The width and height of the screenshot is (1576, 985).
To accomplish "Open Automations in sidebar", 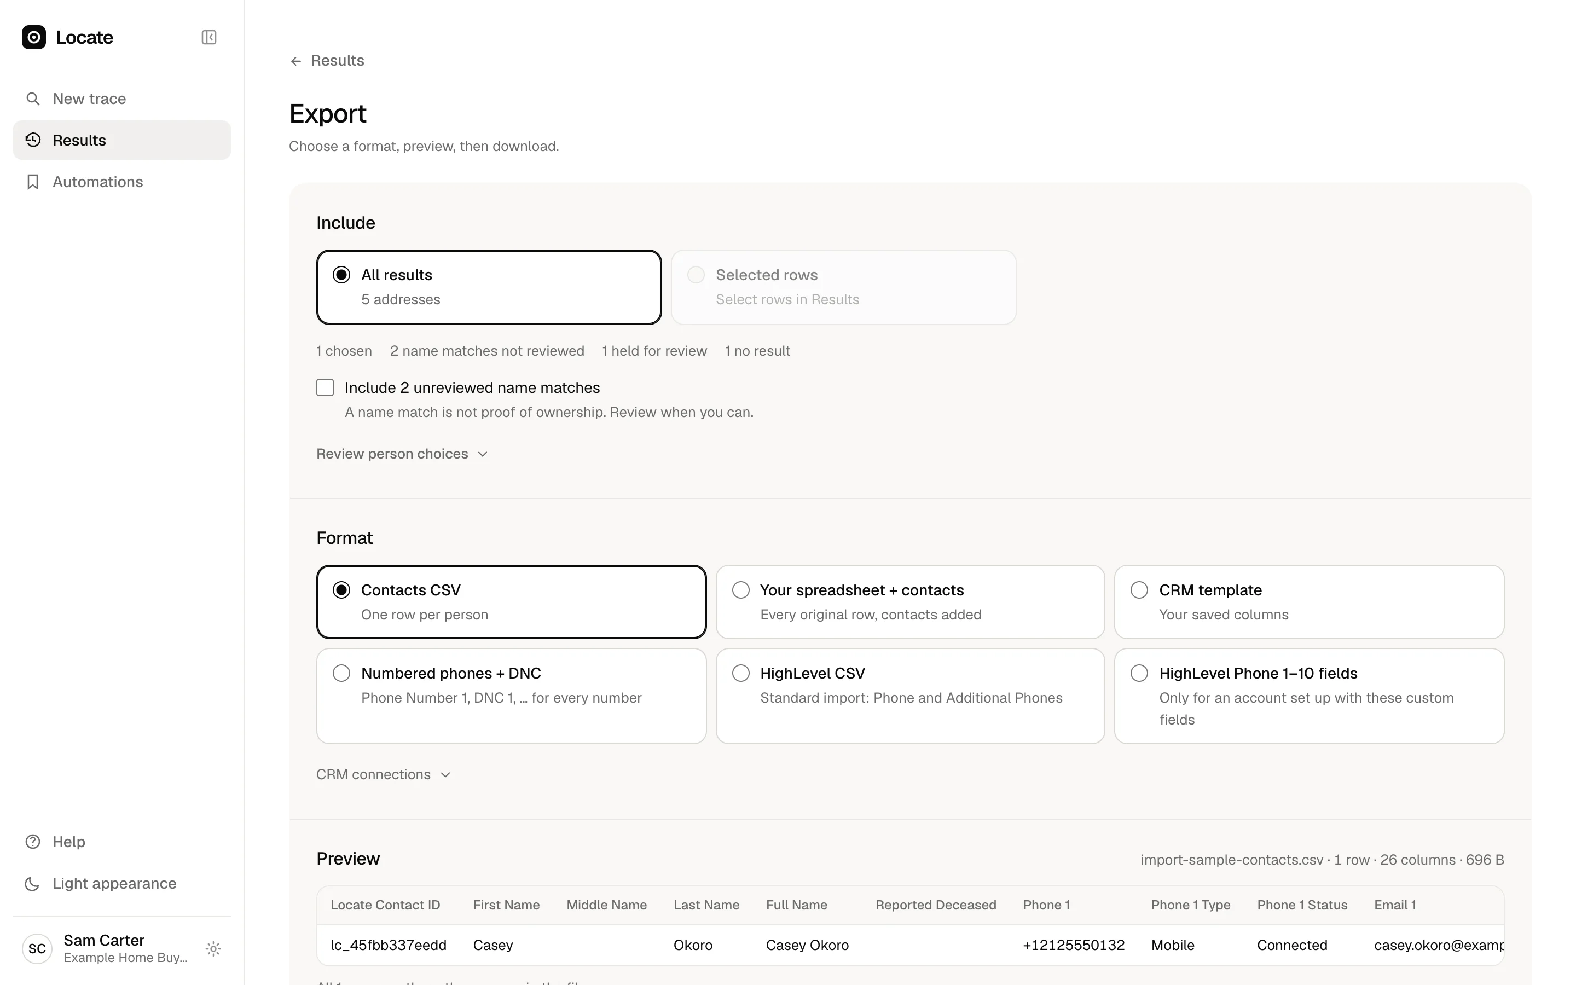I will pyautogui.click(x=122, y=182).
